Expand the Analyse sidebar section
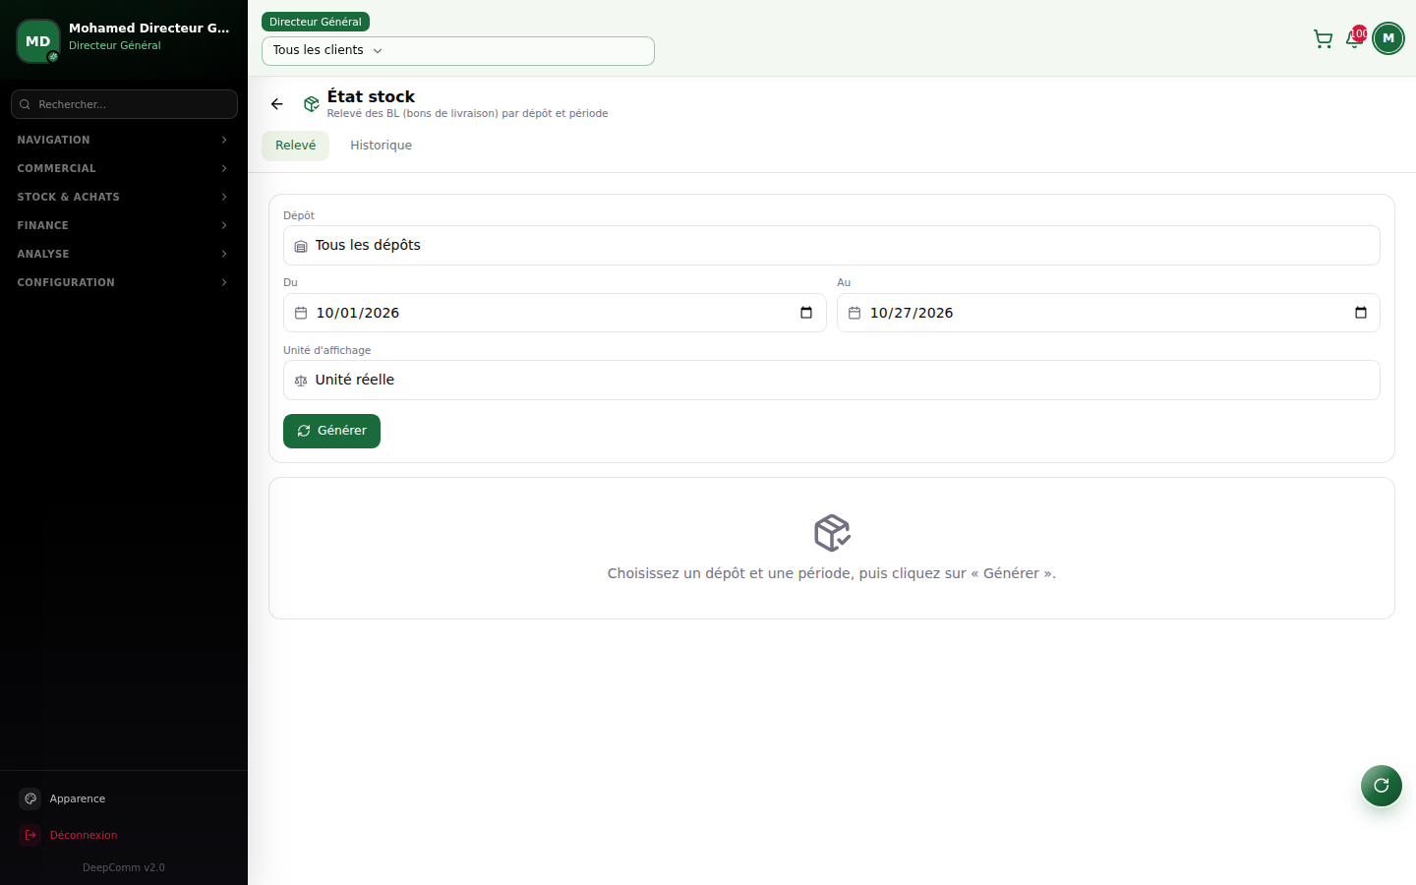Screen dimensions: 1416x885 point(124,254)
